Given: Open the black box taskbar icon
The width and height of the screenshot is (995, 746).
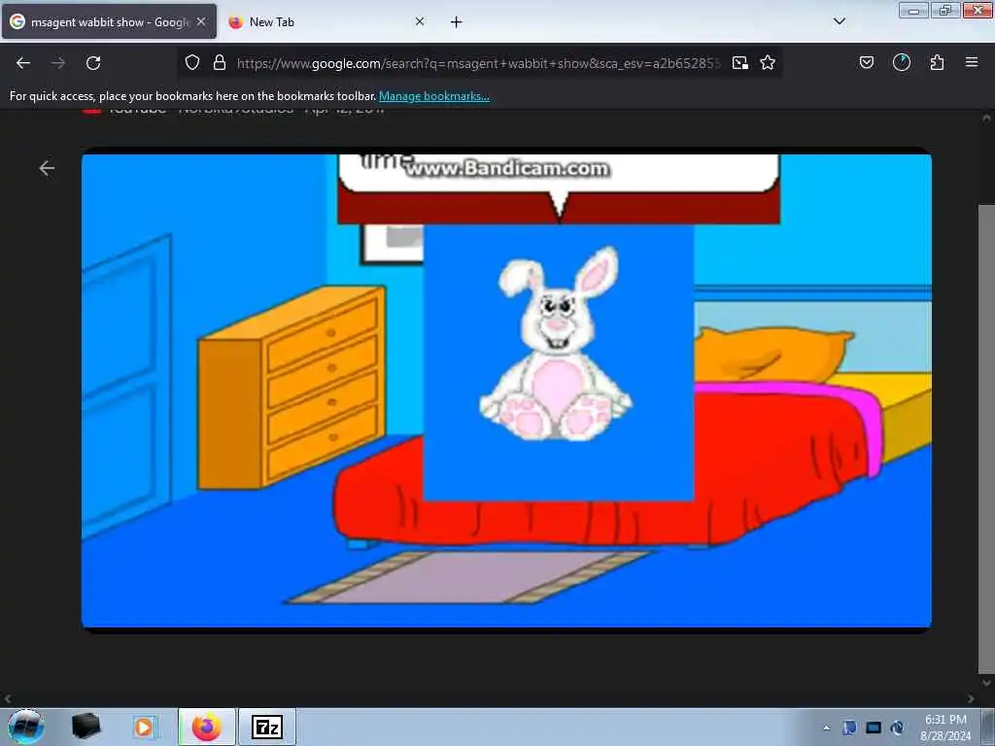Looking at the screenshot, I should [86, 727].
